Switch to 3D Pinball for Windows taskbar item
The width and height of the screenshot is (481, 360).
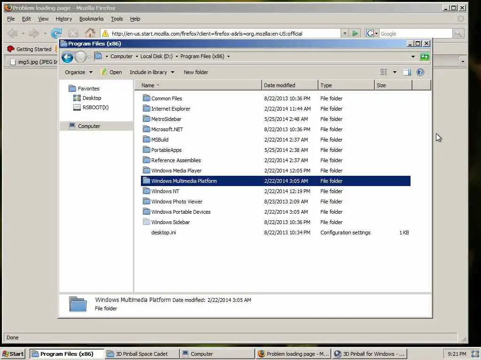[x=370, y=354]
